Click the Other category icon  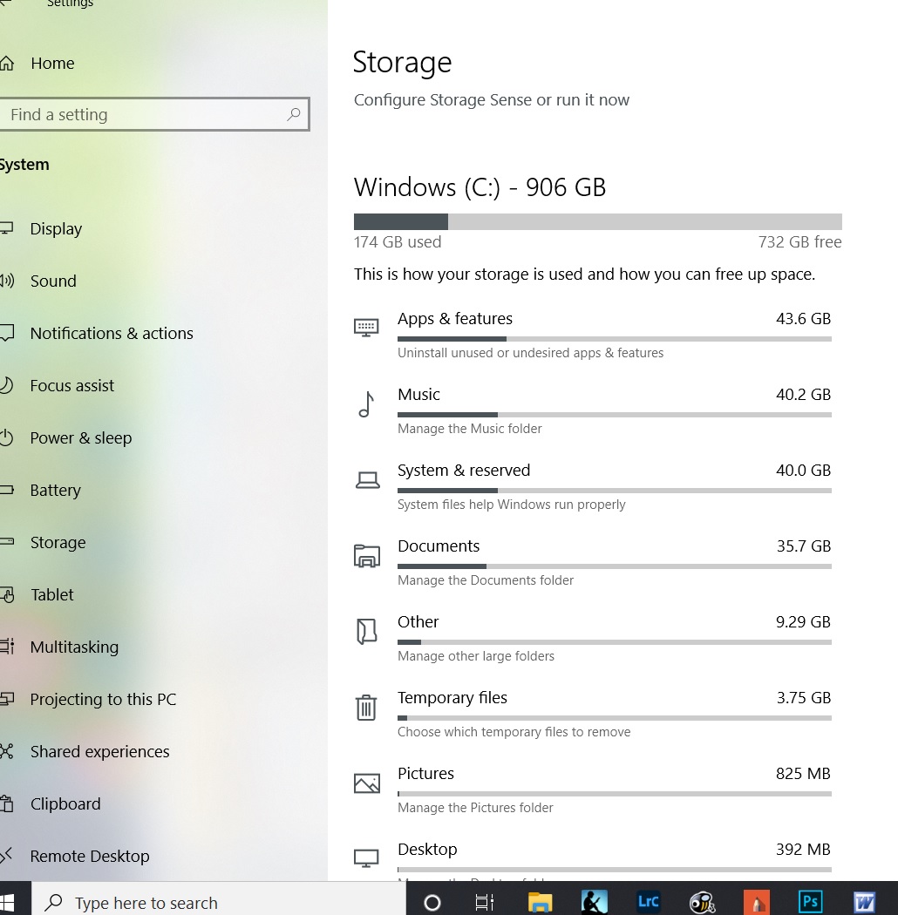(367, 632)
